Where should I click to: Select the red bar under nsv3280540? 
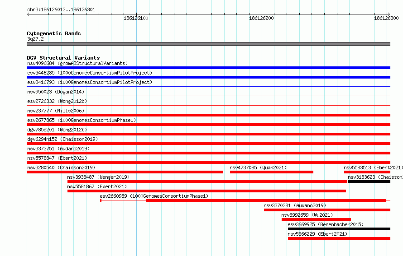[x=125, y=172]
